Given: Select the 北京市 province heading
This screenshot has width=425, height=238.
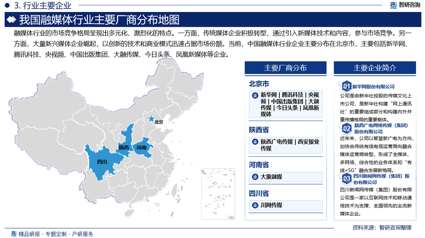Looking at the screenshot, I should click(x=259, y=84).
